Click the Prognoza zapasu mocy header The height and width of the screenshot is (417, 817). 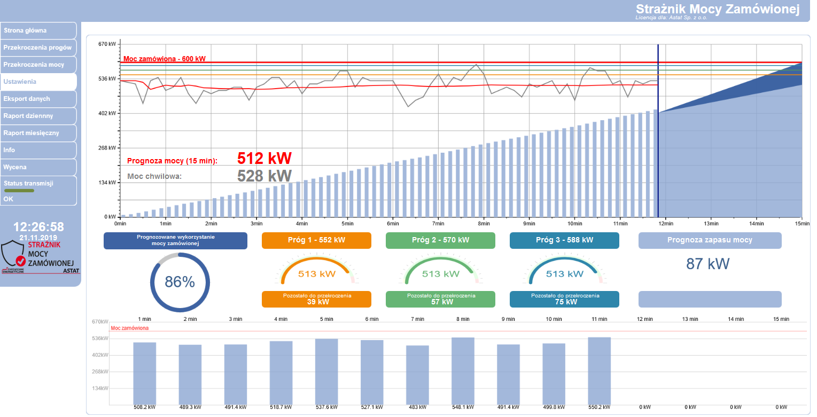(710, 240)
